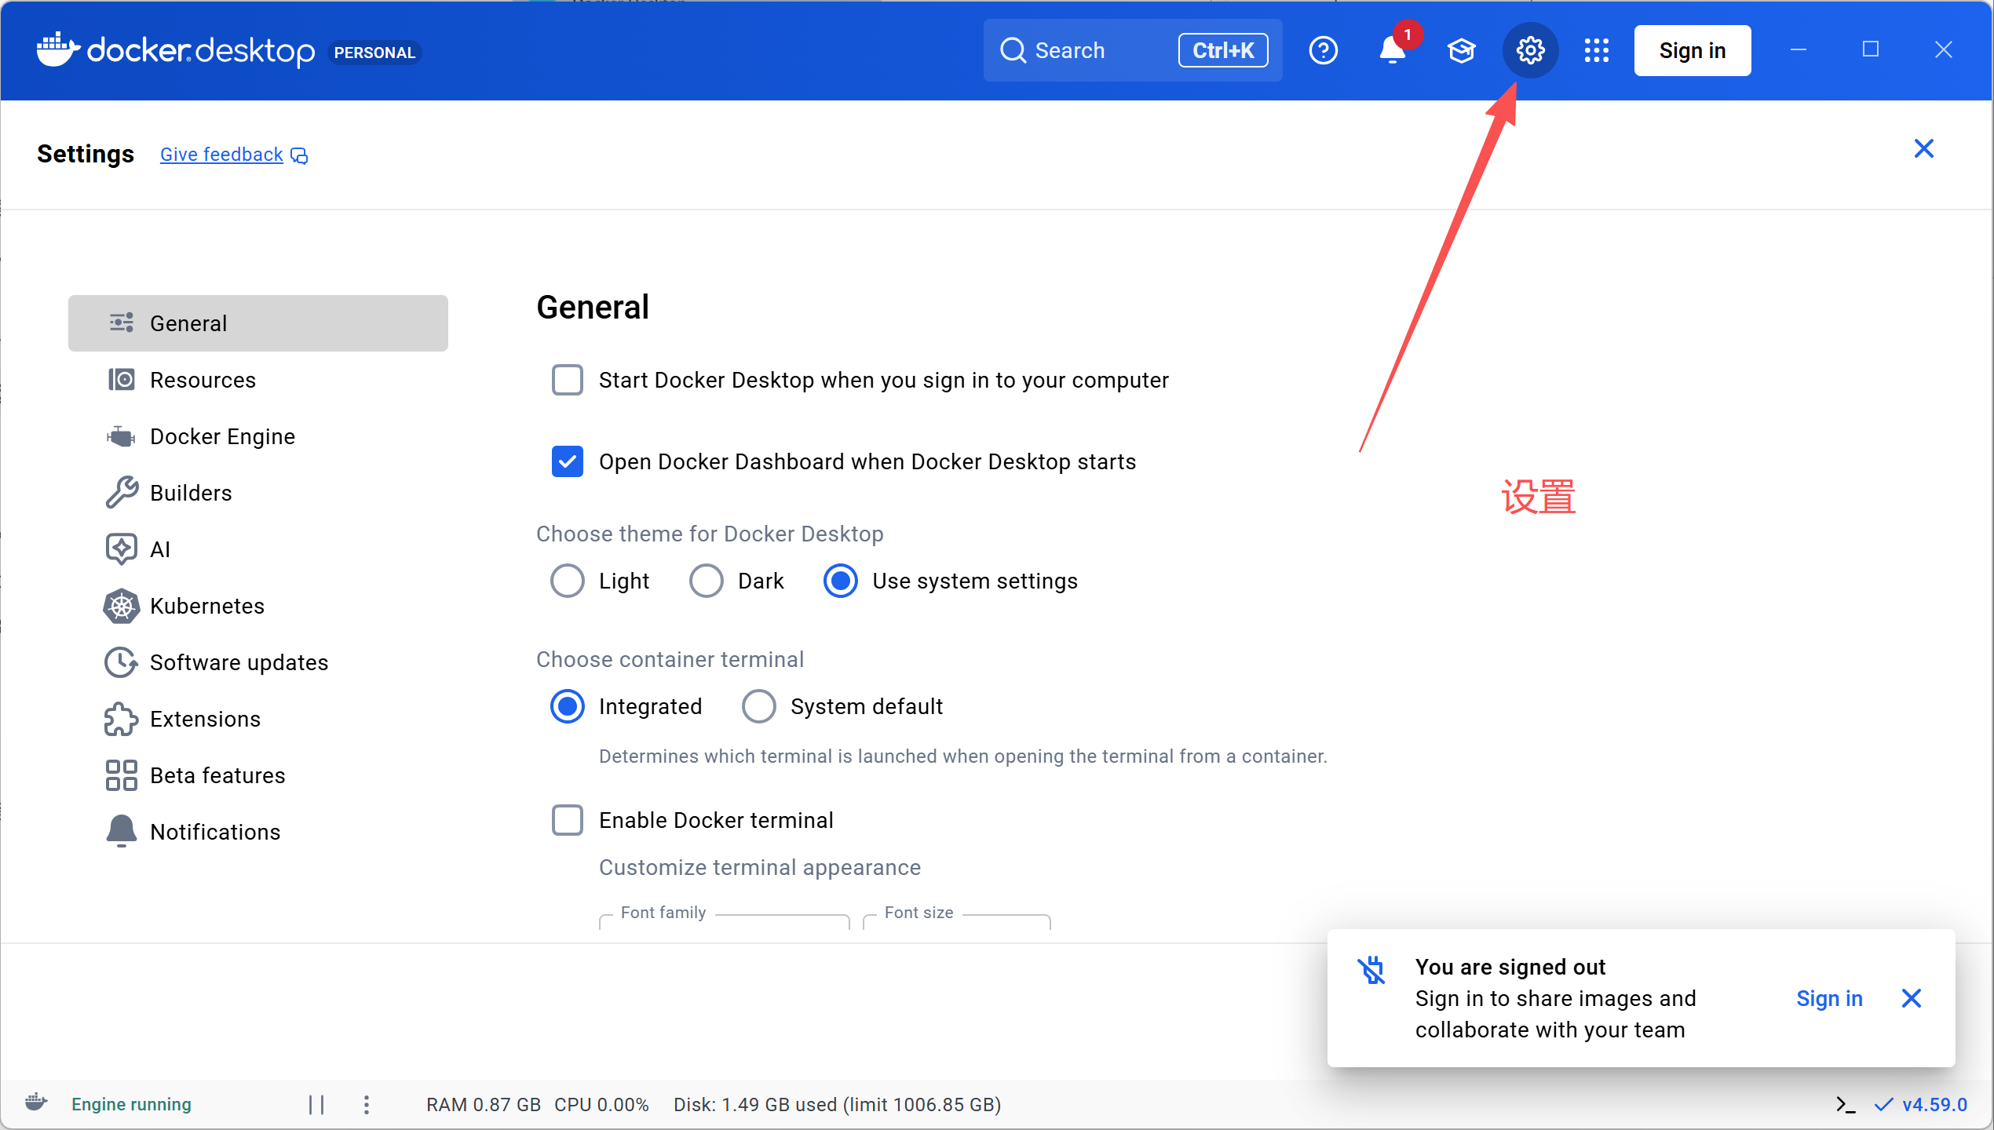Select the Dark theme option
Viewport: 1994px width, 1130px height.
[706, 581]
